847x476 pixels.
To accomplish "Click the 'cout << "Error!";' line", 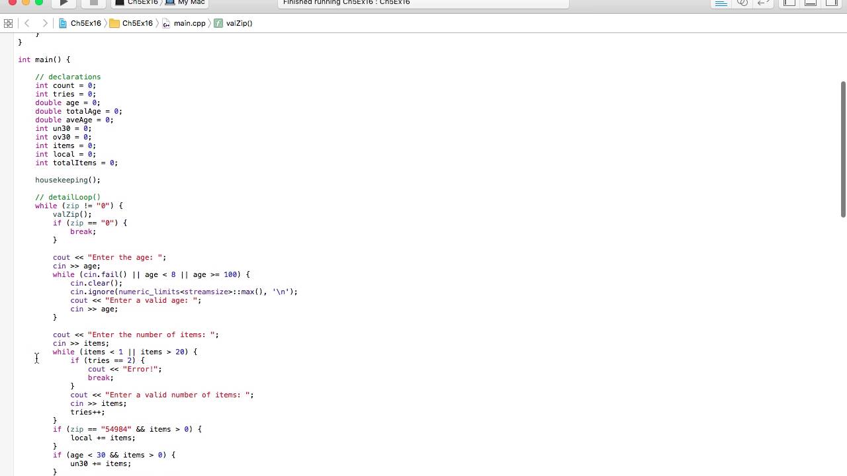I will (x=125, y=369).
